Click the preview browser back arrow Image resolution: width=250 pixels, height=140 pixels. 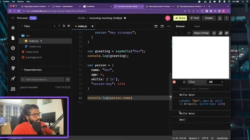[x=176, y=33]
